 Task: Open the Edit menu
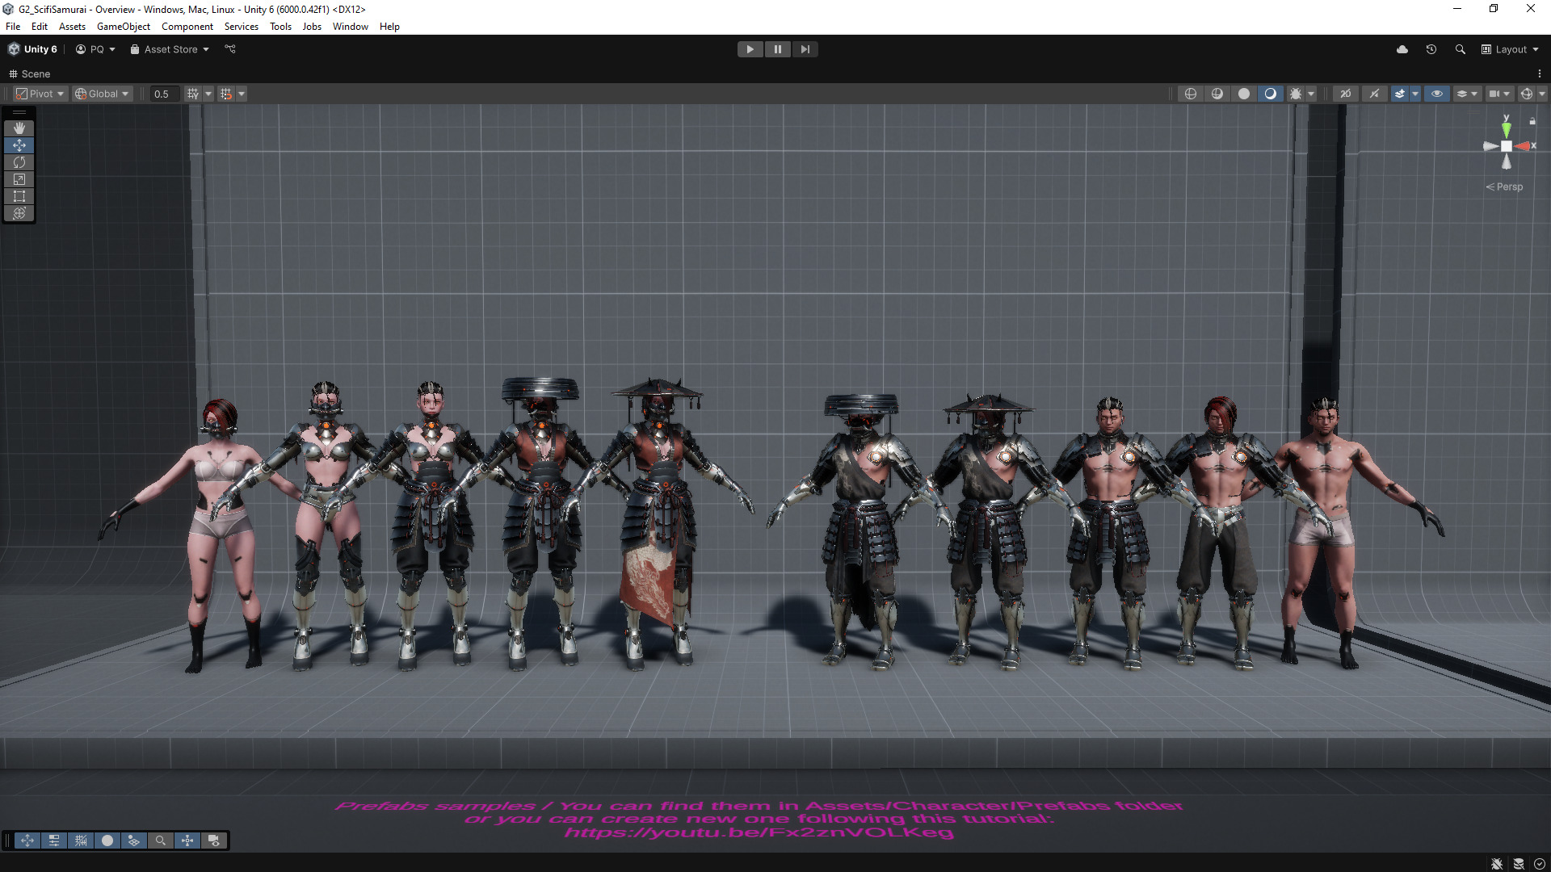click(x=39, y=27)
